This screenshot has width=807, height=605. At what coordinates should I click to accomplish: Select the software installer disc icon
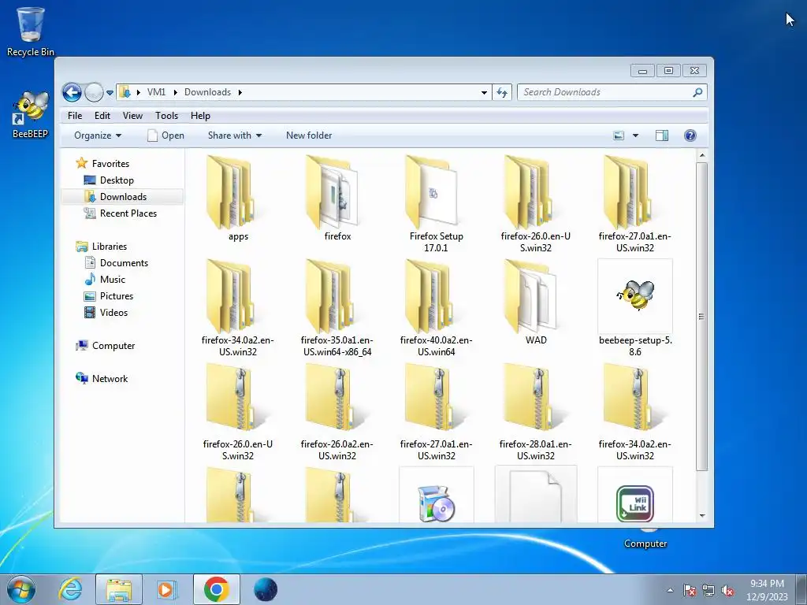click(437, 503)
